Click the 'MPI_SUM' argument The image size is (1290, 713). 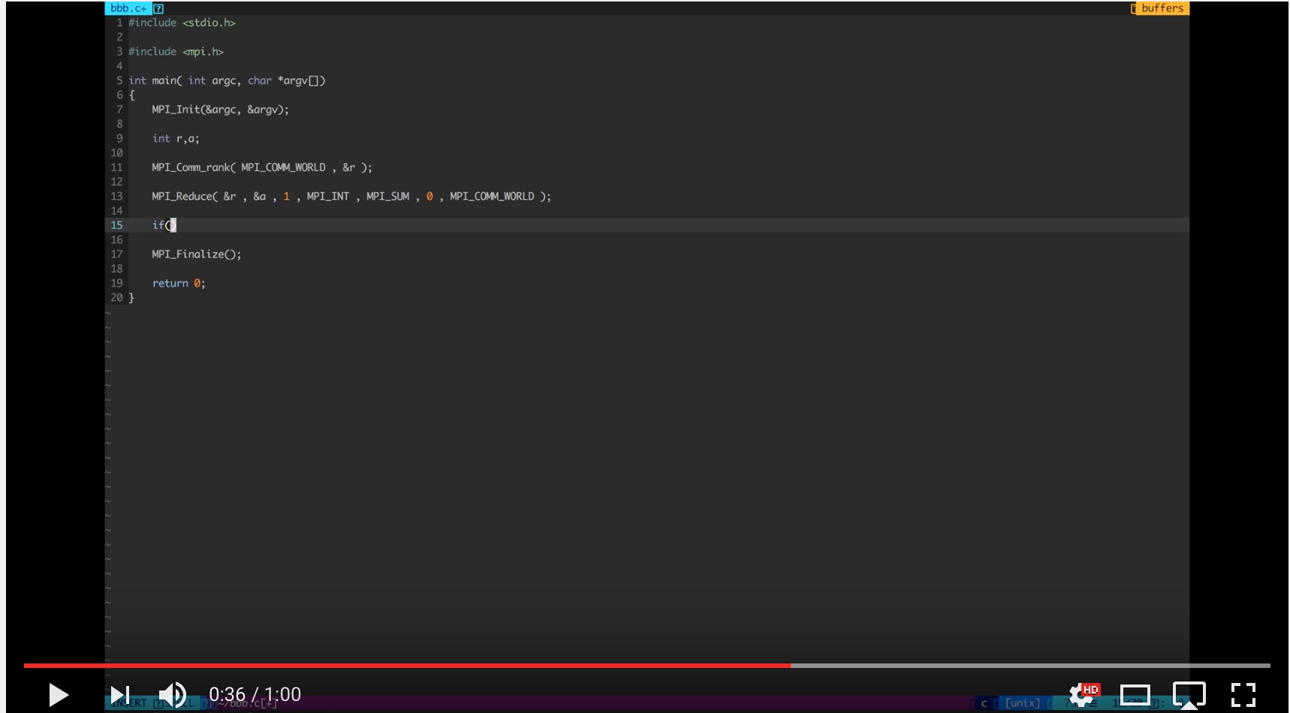(387, 197)
